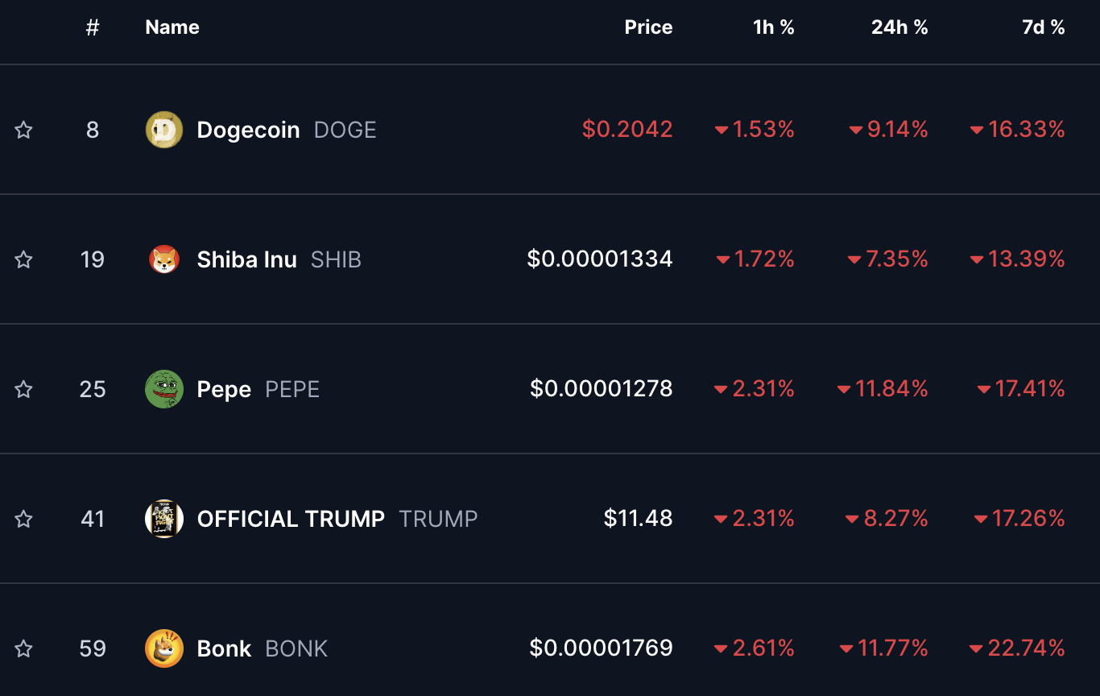The image size is (1100, 696).
Task: Click the Pepe frog logo icon
Action: point(164,389)
